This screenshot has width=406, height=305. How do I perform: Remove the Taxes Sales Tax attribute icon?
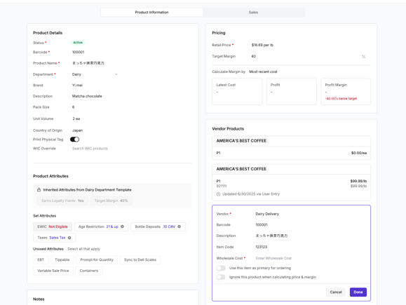(x=69, y=238)
